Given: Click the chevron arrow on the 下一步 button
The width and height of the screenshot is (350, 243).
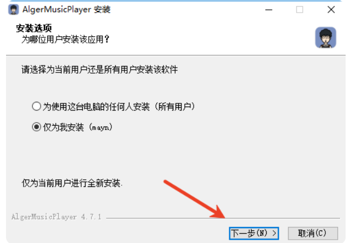Looking at the screenshot, I should [x=274, y=233].
